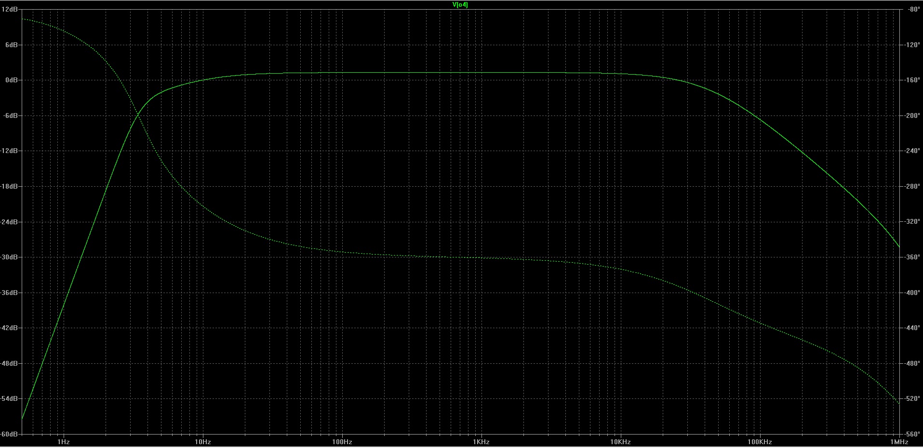
Task: Click the -320° phase axis label
Action: point(913,222)
